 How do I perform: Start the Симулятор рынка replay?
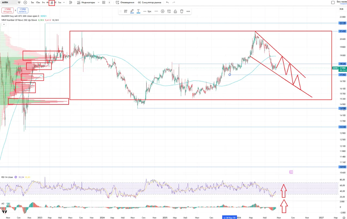pos(149,2)
